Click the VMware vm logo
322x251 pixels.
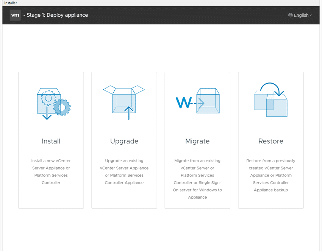coord(15,15)
